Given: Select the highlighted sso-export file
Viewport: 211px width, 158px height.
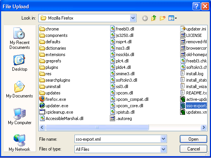Looking at the screenshot, I should pyautogui.click(x=193, y=106).
